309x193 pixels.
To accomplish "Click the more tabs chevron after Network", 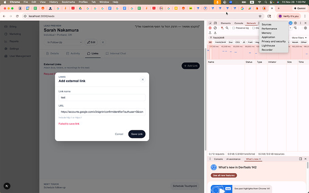I will pyautogui.click(x=258, y=23).
